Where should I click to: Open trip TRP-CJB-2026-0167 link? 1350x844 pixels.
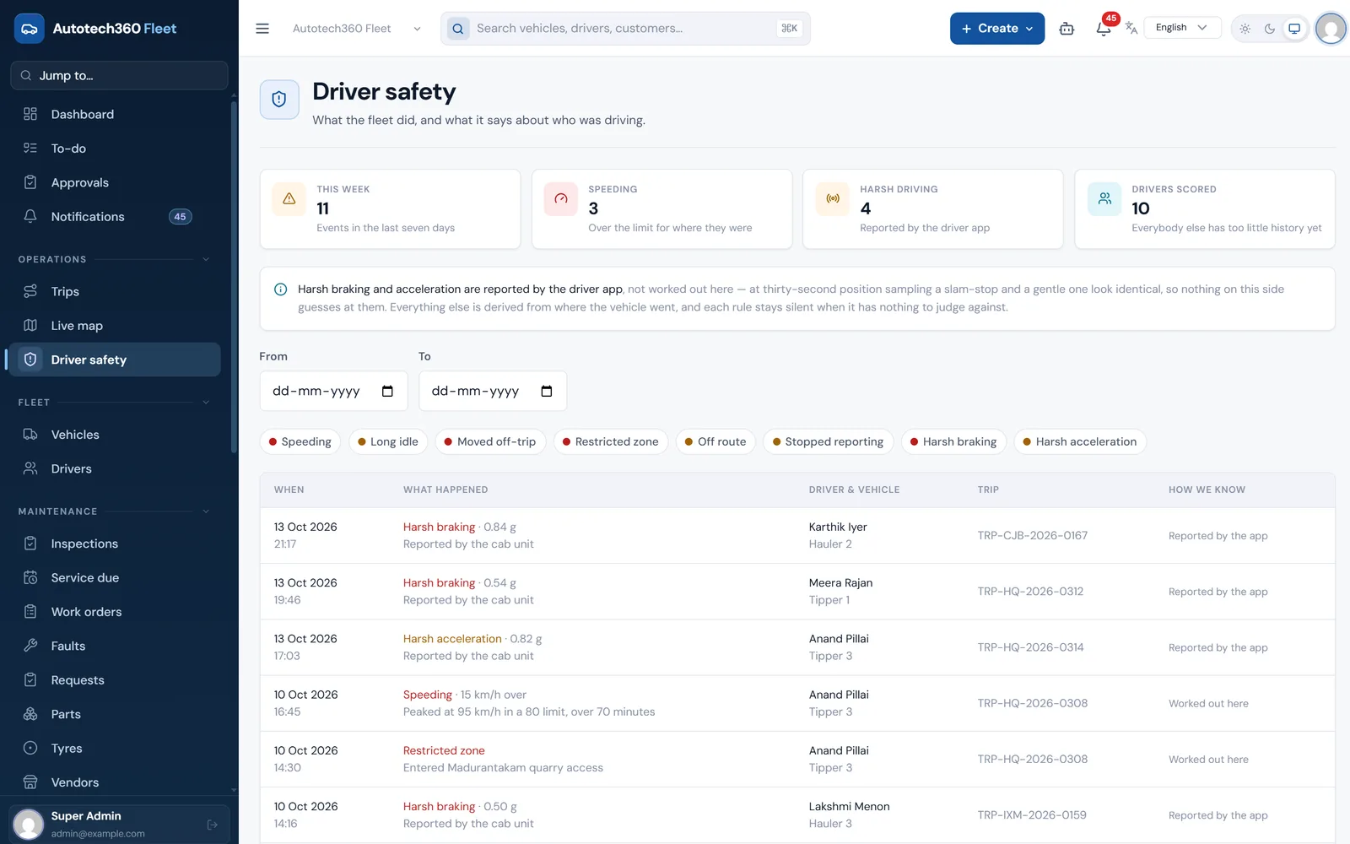[x=1032, y=536]
